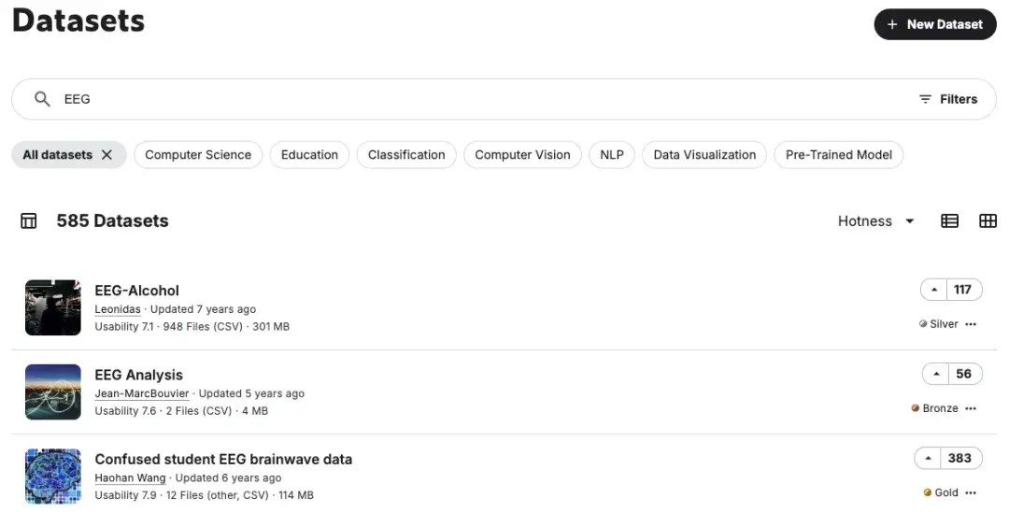Create a New Dataset
This screenshot has height=512, width=1009.
tap(935, 24)
